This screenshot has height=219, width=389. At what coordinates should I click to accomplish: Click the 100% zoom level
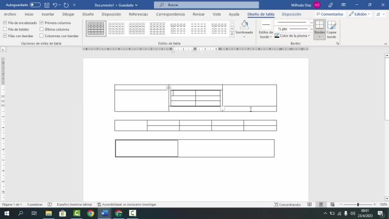click(384, 204)
